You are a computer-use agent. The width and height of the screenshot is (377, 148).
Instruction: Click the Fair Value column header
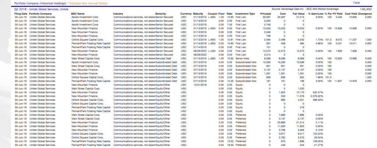click(x=298, y=14)
